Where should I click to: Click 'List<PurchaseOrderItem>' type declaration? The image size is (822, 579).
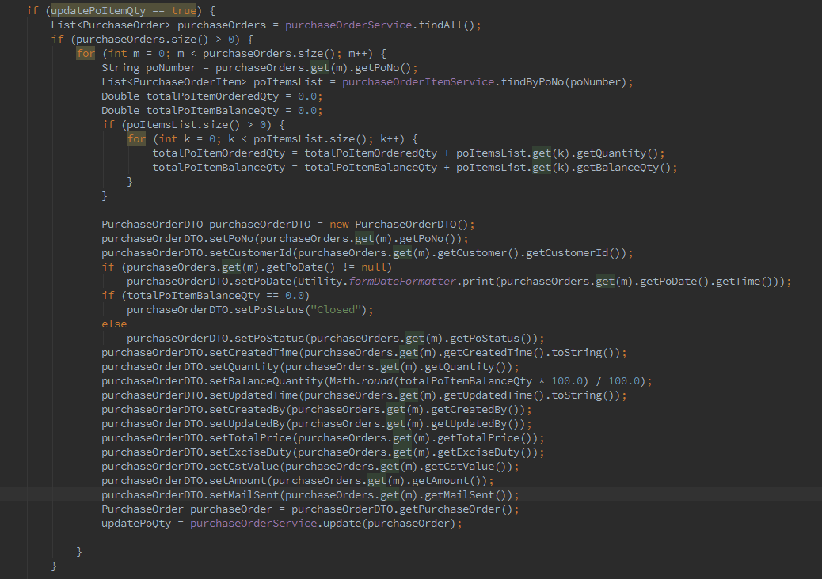coord(174,81)
